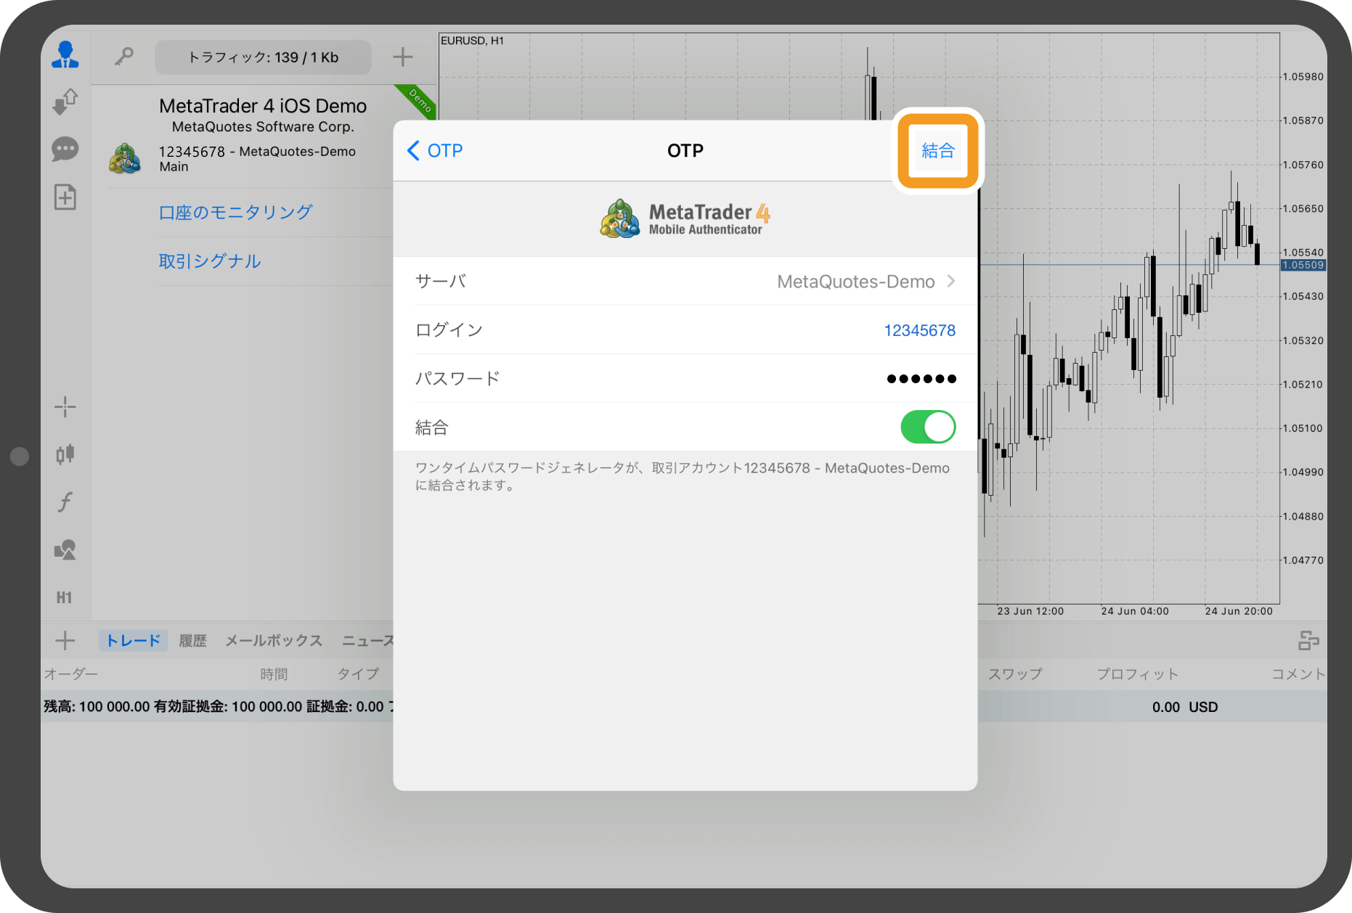Click MetaTrader 4 Mobile Authenticator logo
This screenshot has height=913, width=1352.
coord(685,218)
